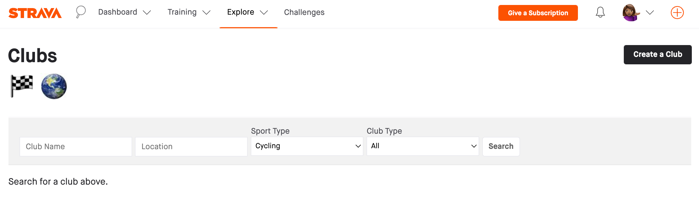This screenshot has height=202, width=699.
Task: Click the Search button
Action: (501, 146)
